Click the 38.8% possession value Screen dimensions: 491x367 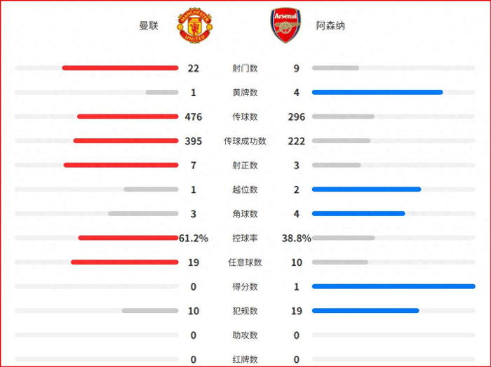(296, 238)
